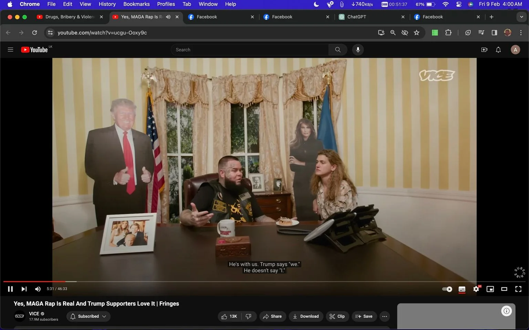Open the more actions ellipsis menu

(385, 316)
